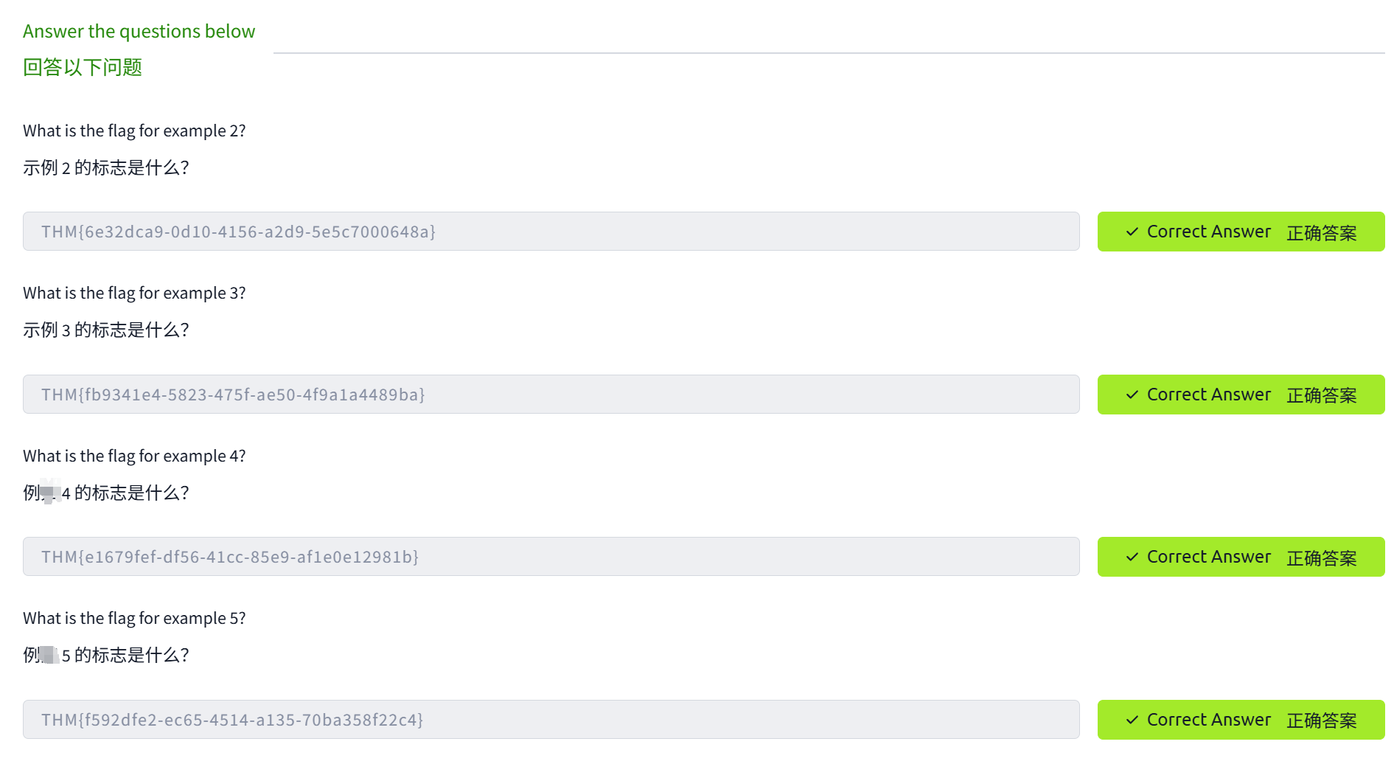The height and width of the screenshot is (764, 1394).
Task: Click Chinese translation '示例 2 的标志是什么?'
Action: 106,167
